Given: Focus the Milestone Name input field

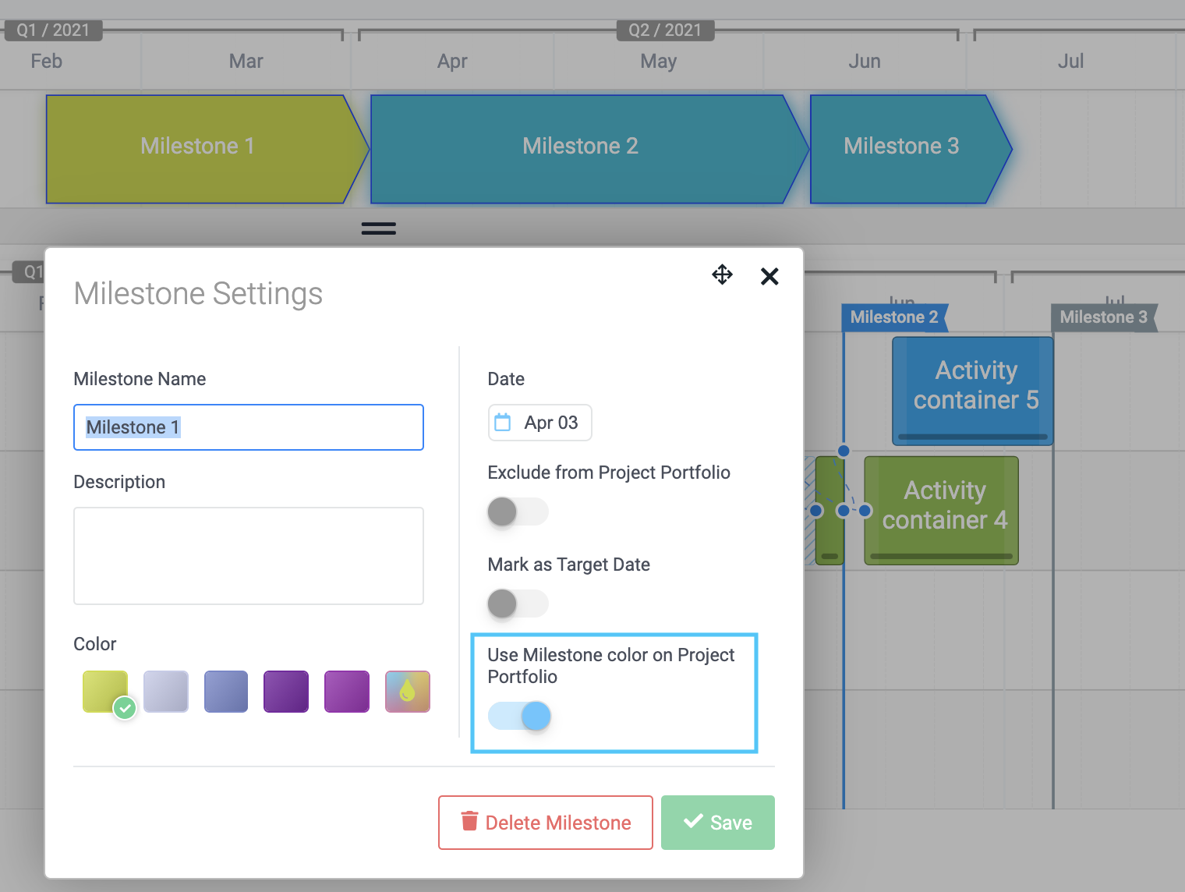Looking at the screenshot, I should click(249, 427).
